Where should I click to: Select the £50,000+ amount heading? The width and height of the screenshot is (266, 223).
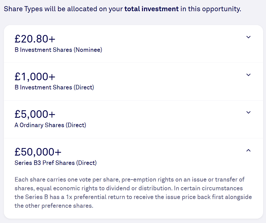tap(38, 152)
